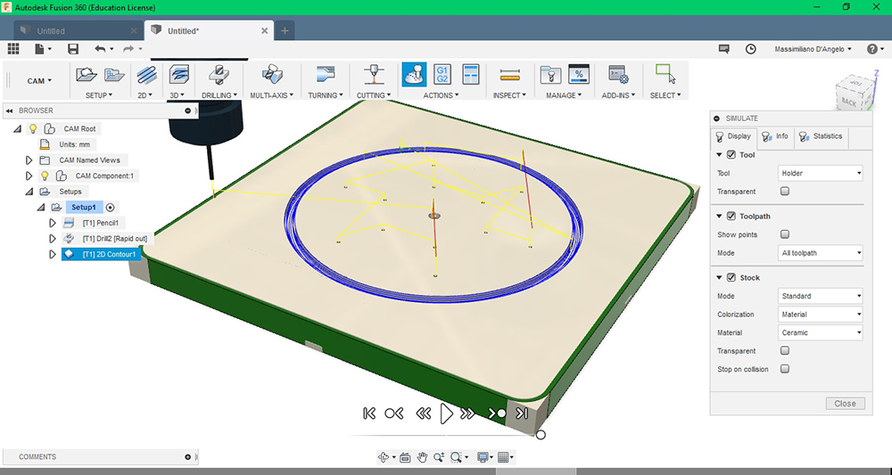Click the ViewCube BACK face
Screen dimensions: 892x475
pos(849,102)
